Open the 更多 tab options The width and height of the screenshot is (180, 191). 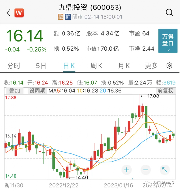pyautogui.click(x=151, y=66)
